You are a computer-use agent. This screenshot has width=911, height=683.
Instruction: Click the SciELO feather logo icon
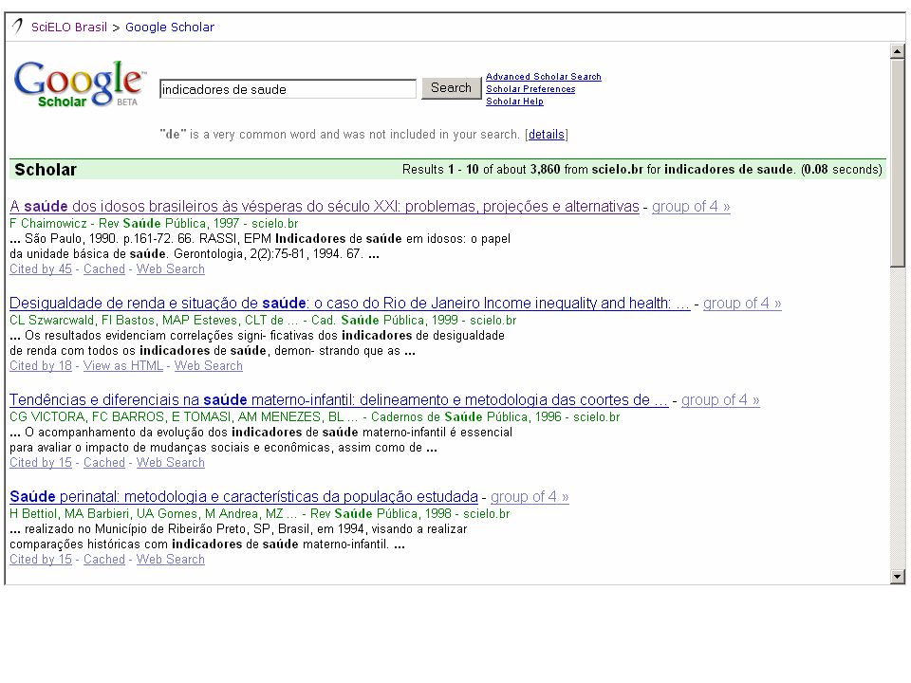17,27
